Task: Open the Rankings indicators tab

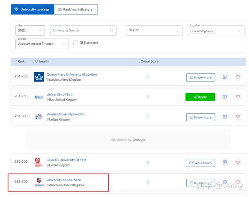Action: pos(76,10)
